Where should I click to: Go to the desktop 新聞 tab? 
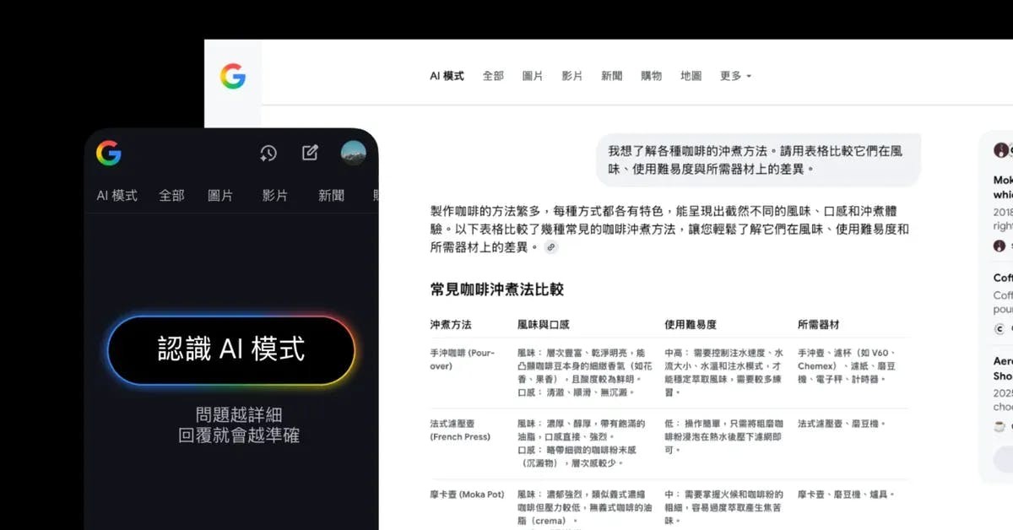[612, 76]
